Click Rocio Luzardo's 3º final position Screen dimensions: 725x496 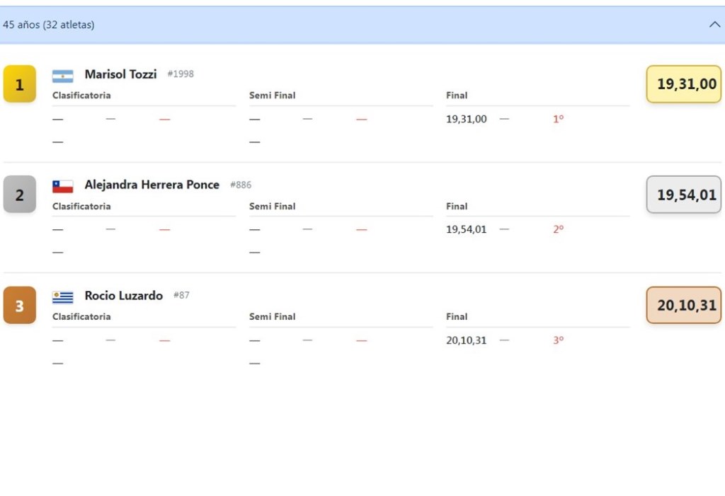point(558,340)
